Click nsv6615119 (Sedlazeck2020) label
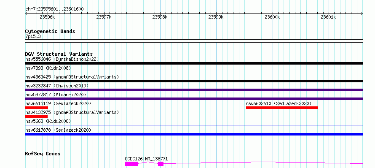 click(x=58, y=103)
